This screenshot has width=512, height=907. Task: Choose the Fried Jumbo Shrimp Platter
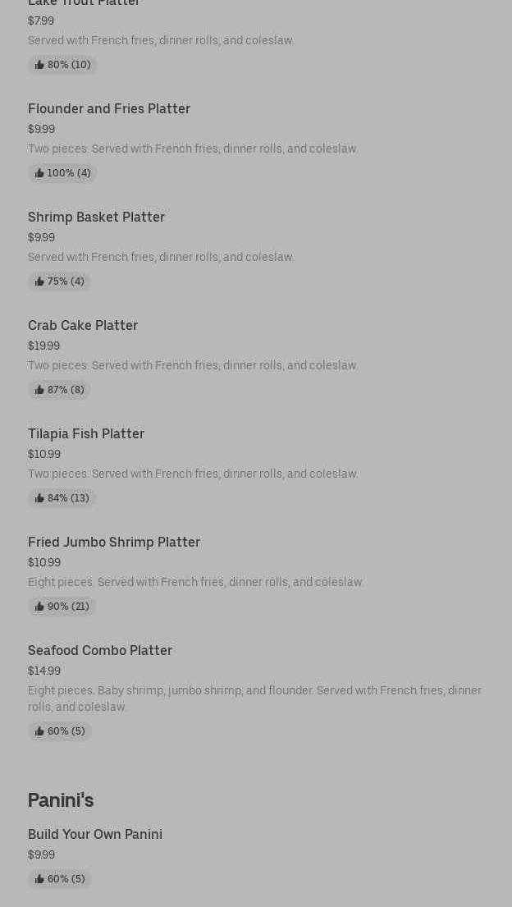(114, 542)
